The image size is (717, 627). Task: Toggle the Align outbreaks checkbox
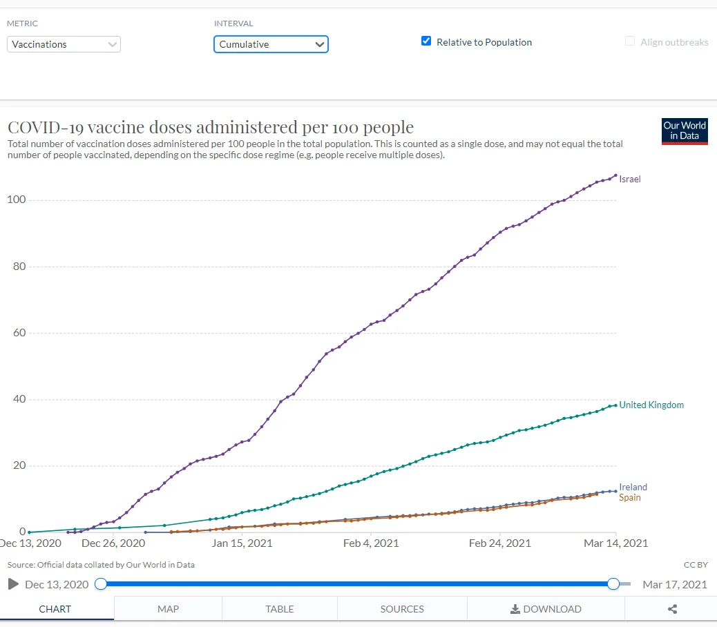pyautogui.click(x=630, y=41)
